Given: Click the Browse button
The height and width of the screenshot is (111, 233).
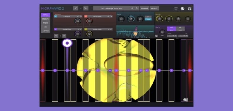Looking at the screenshot, I should [x=144, y=8].
